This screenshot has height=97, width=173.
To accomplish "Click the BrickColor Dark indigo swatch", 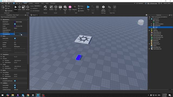I will tap(15, 22).
